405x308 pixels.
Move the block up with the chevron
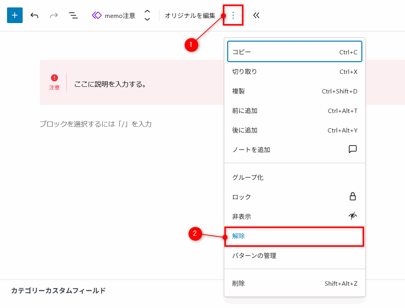pyautogui.click(x=147, y=11)
